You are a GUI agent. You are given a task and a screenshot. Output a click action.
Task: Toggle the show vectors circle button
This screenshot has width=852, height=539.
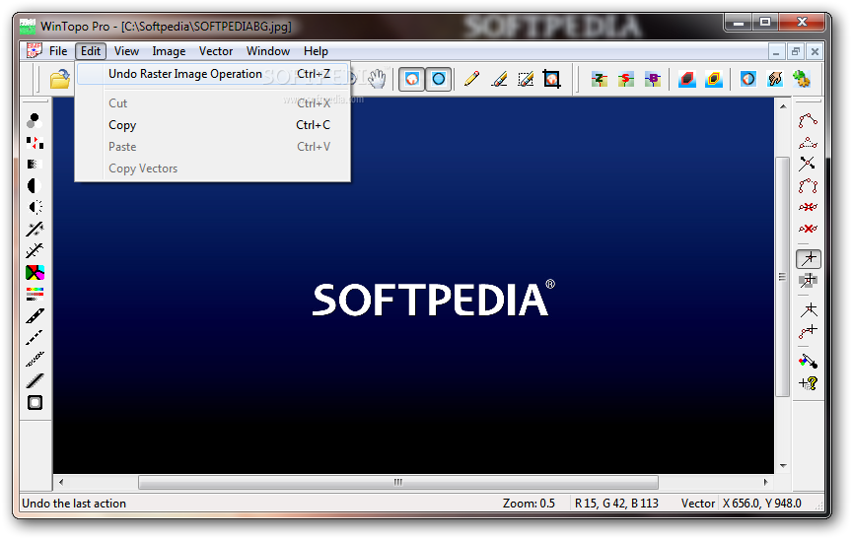tap(439, 79)
